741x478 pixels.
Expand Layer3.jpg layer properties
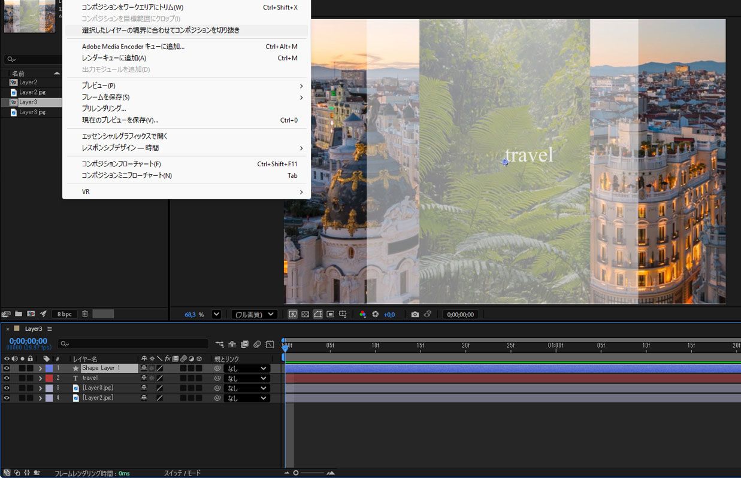[40, 388]
